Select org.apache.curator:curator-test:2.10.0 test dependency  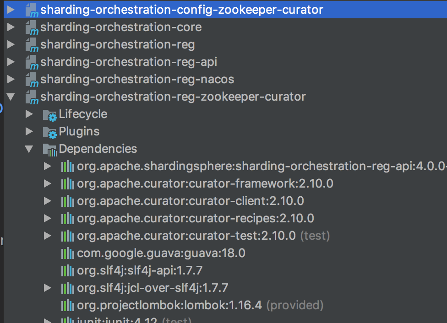[203, 236]
